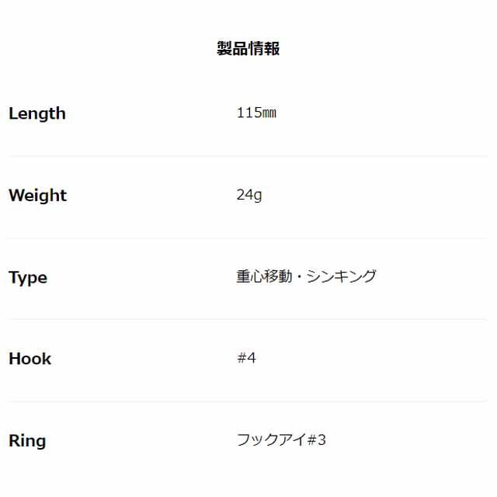Click the 24g weight value
497x497 pixels.
pos(249,195)
